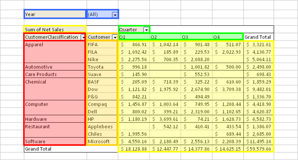Select the Toyota customer cell
The width and height of the screenshot is (298, 160).
102,67
